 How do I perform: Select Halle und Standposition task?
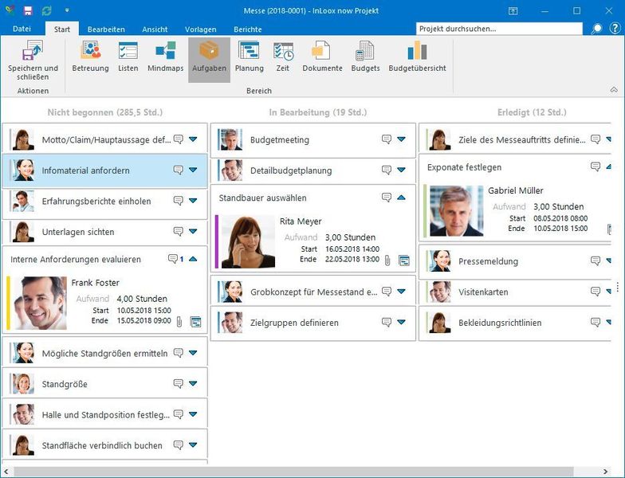click(105, 414)
